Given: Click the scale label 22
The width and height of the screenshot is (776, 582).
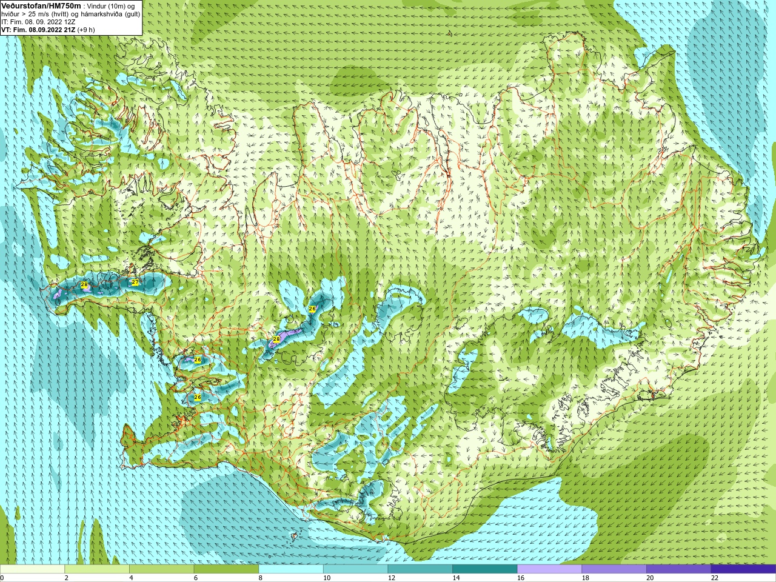Looking at the screenshot, I should coord(715,578).
